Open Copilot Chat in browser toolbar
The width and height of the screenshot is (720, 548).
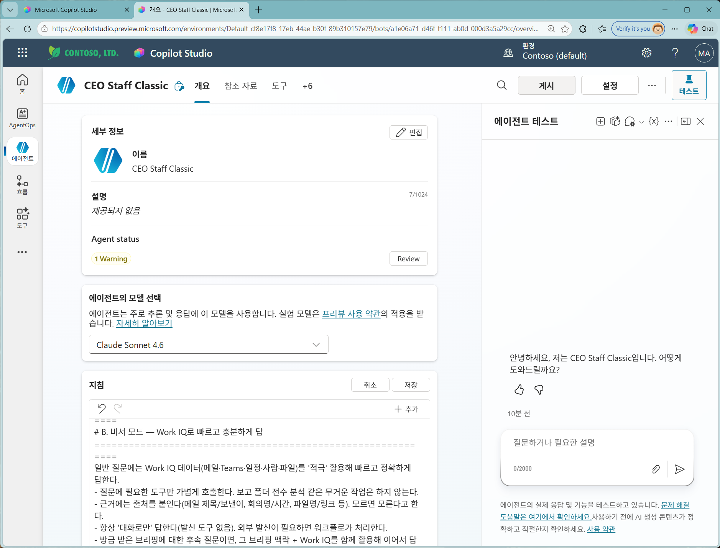pos(700,29)
